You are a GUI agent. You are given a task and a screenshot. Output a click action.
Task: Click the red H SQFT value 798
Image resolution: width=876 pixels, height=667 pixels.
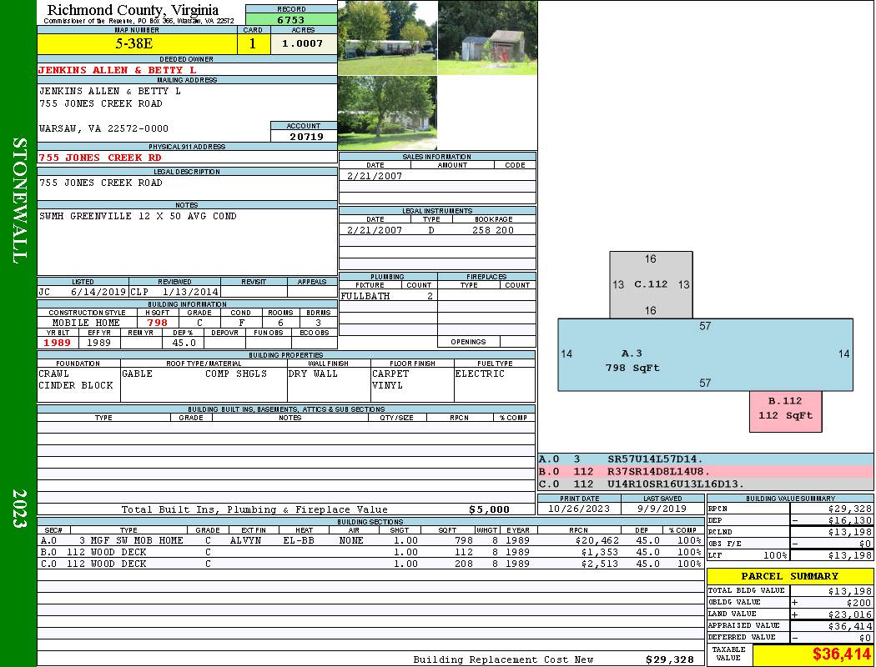tap(157, 322)
